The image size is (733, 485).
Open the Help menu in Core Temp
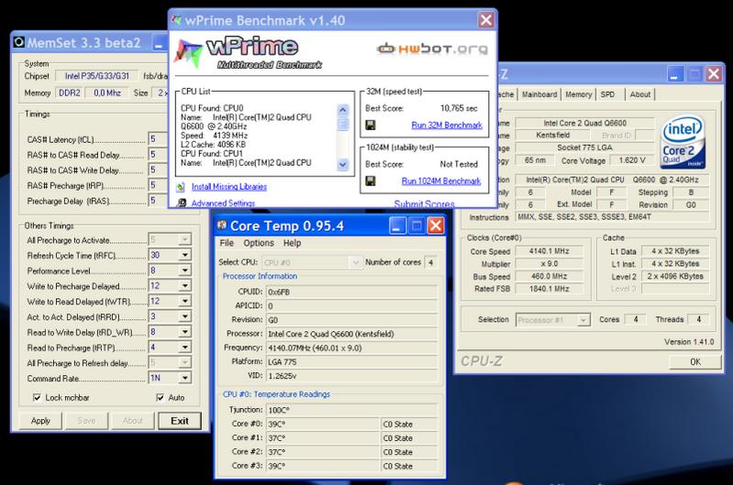point(292,243)
